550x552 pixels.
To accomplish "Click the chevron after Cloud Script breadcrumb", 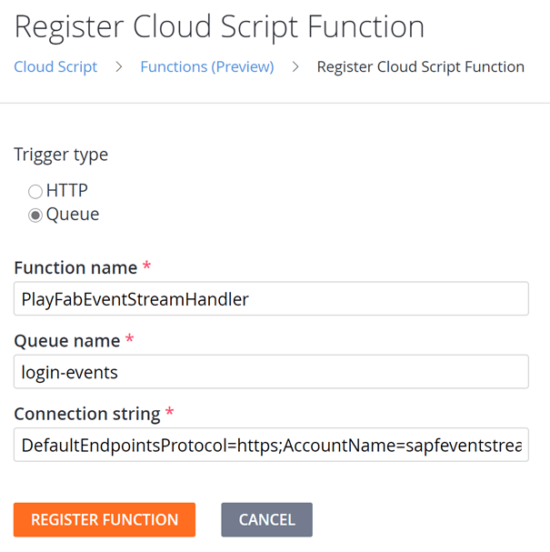I will click(119, 66).
